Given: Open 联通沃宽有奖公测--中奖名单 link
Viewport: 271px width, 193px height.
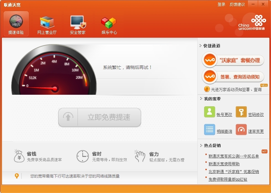Looking at the screenshot, I should [234, 156].
